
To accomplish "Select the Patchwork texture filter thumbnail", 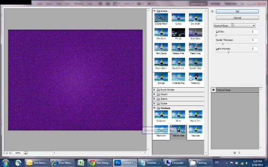I will [x=161, y=129].
